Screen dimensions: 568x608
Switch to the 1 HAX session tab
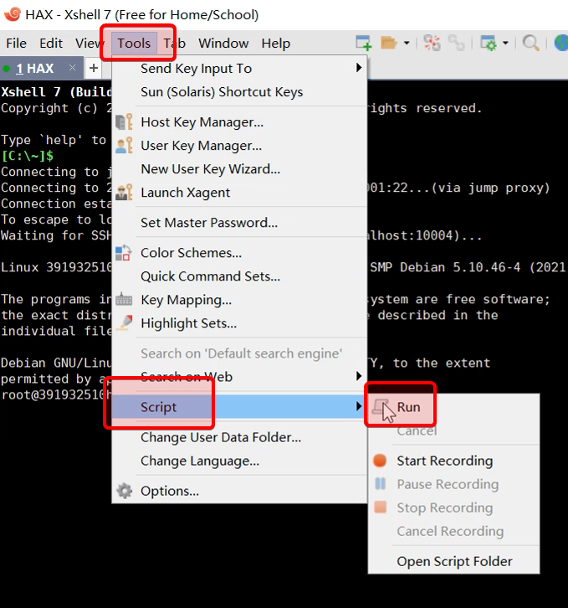pyautogui.click(x=34, y=69)
